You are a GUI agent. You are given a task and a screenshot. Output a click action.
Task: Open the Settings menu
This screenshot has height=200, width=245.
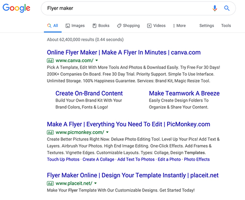click(x=207, y=26)
